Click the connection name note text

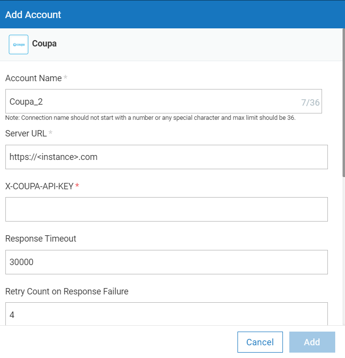pyautogui.click(x=151, y=118)
